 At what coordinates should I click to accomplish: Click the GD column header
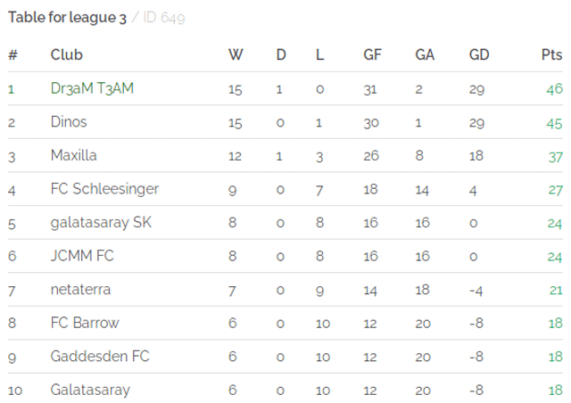click(479, 55)
